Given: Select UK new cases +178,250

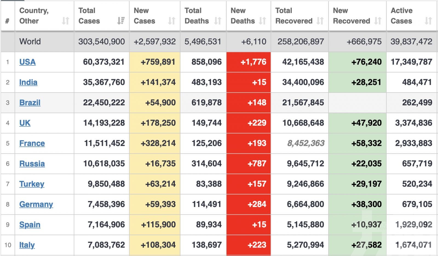Looking at the screenshot, I should [158, 123].
